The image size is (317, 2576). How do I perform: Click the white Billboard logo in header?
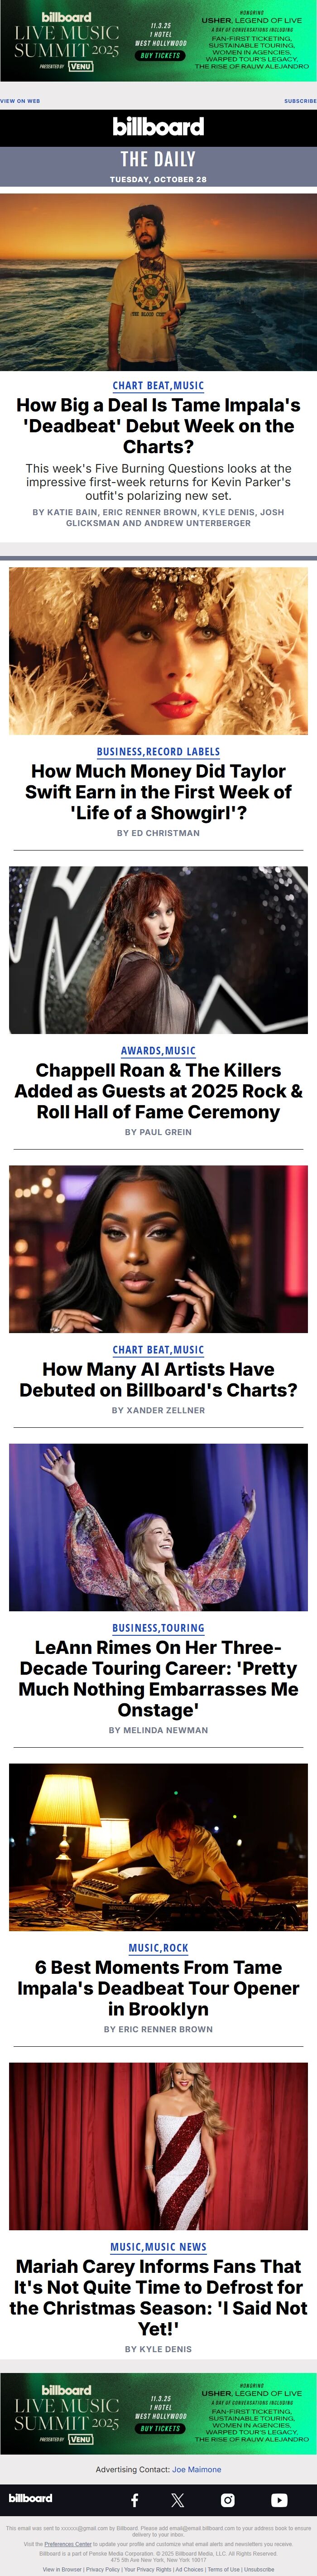158,127
